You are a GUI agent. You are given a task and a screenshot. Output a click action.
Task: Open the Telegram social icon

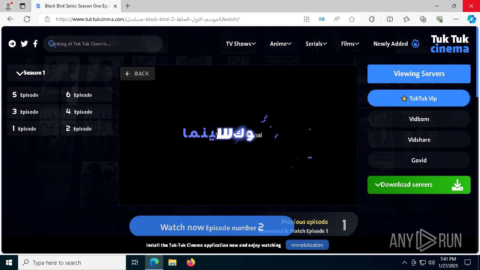(12, 44)
